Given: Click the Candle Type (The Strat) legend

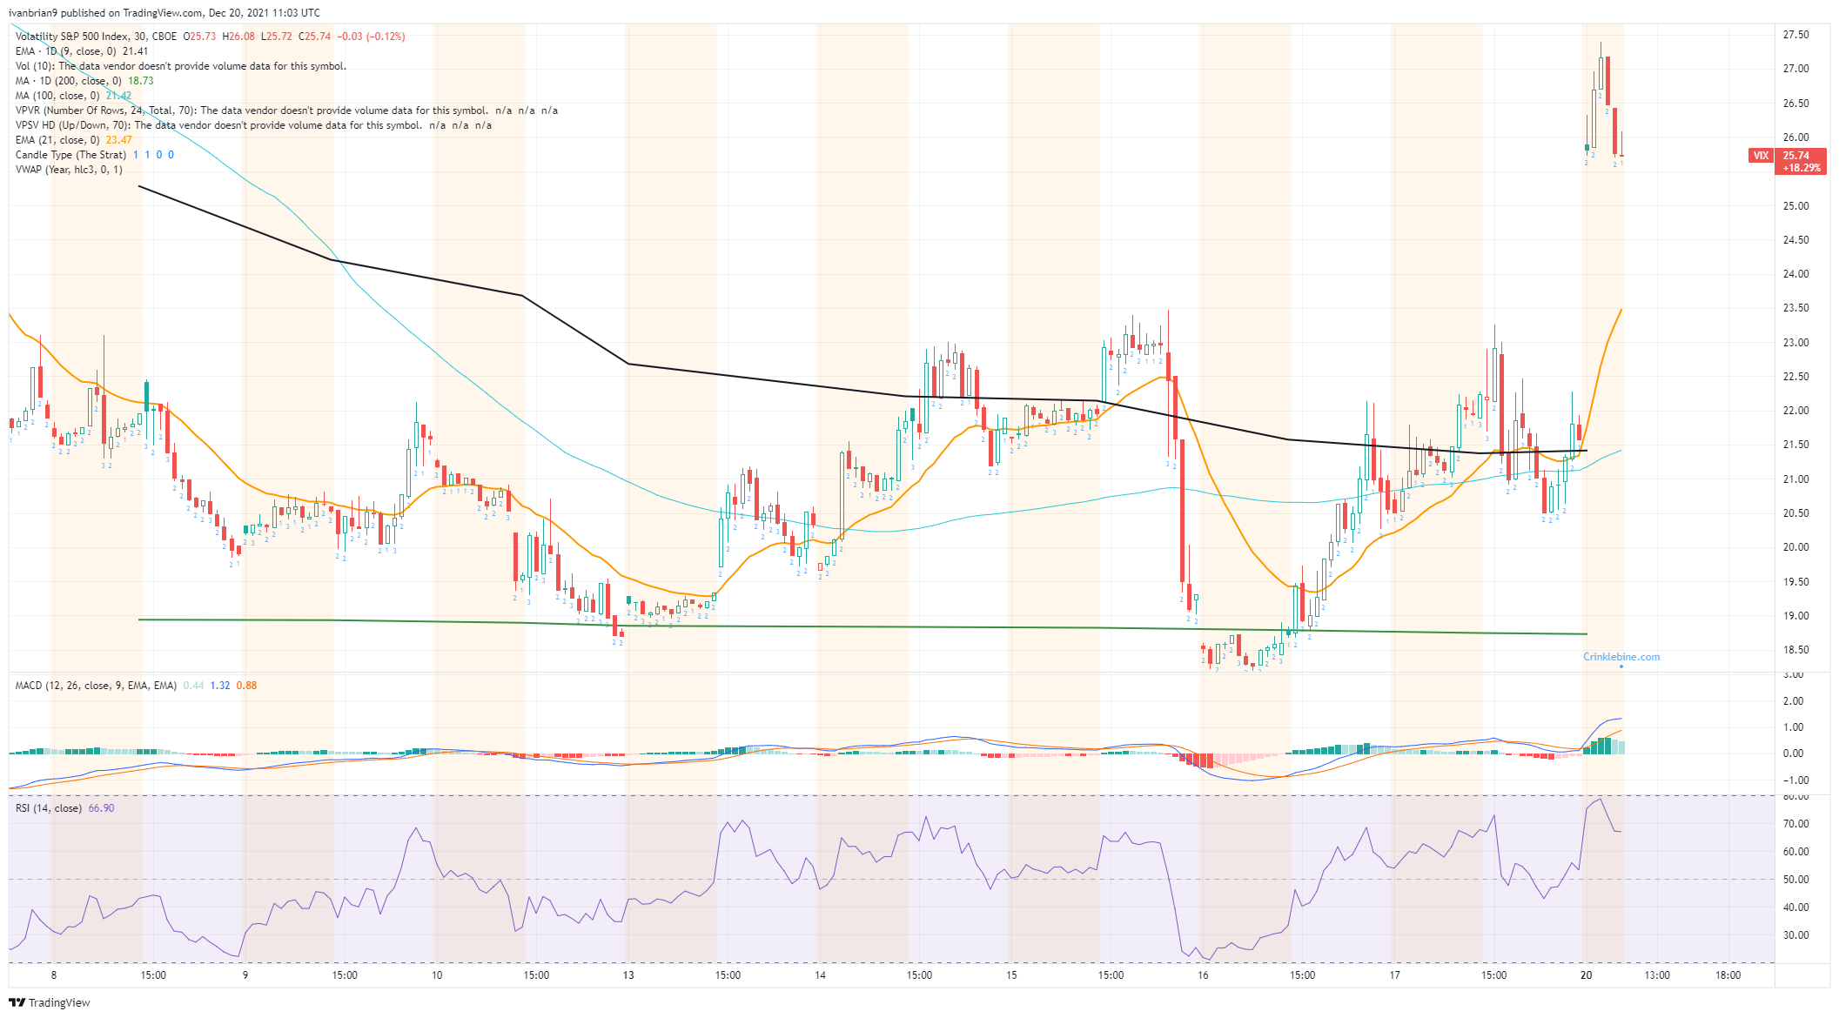Looking at the screenshot, I should [70, 155].
